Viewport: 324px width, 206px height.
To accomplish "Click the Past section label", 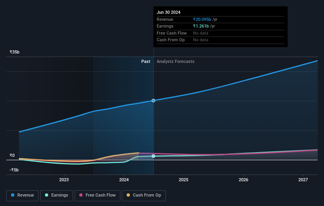I will click(x=146, y=62).
